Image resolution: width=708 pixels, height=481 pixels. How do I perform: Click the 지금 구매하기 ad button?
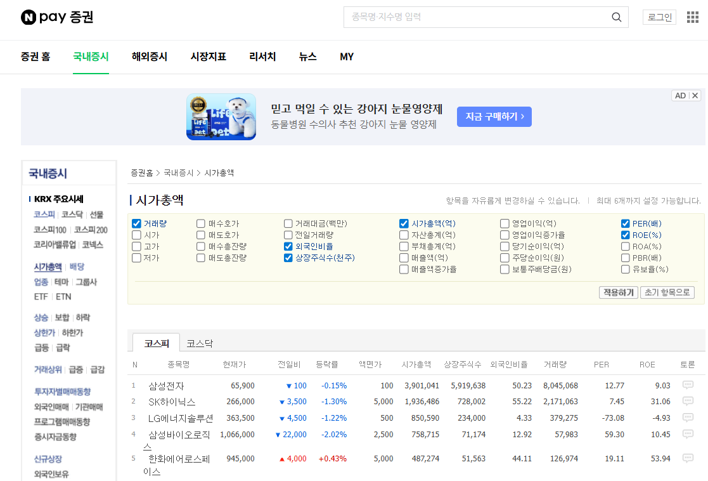point(494,117)
